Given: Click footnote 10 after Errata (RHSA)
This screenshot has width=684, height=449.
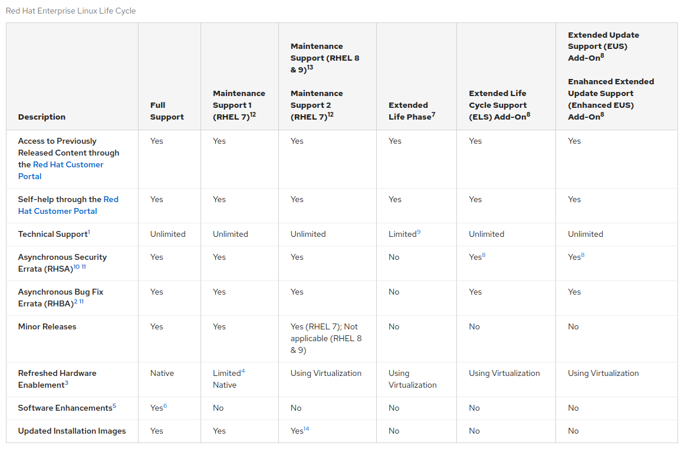Looking at the screenshot, I should point(76,267).
